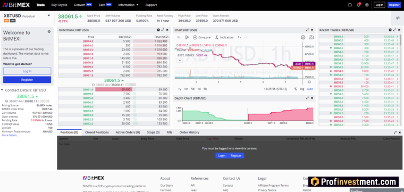
Task: Select the Positions [0] tab
Action: (x=69, y=132)
